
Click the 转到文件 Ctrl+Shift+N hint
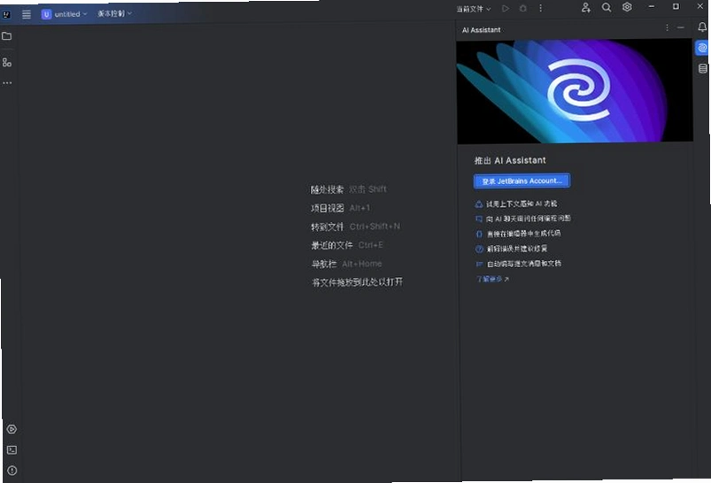pos(356,226)
